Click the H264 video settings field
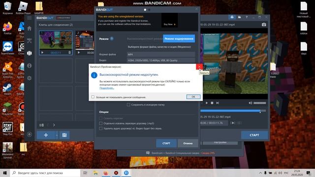 161,60
